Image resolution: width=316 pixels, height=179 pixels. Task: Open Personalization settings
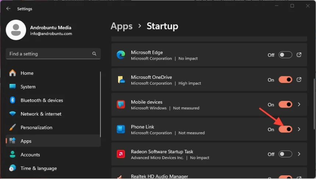click(53, 127)
